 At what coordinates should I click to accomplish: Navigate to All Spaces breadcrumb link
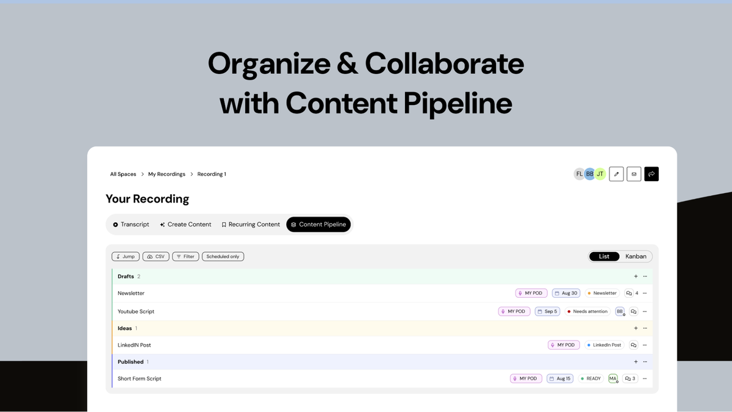coord(123,174)
